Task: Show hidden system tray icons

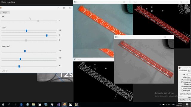Action: (160, 105)
